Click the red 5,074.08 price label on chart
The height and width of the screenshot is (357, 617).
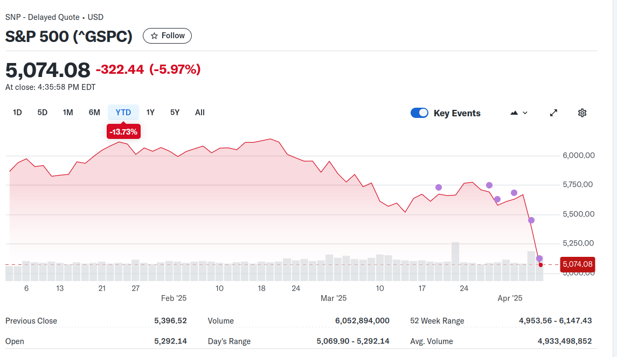[x=577, y=264]
